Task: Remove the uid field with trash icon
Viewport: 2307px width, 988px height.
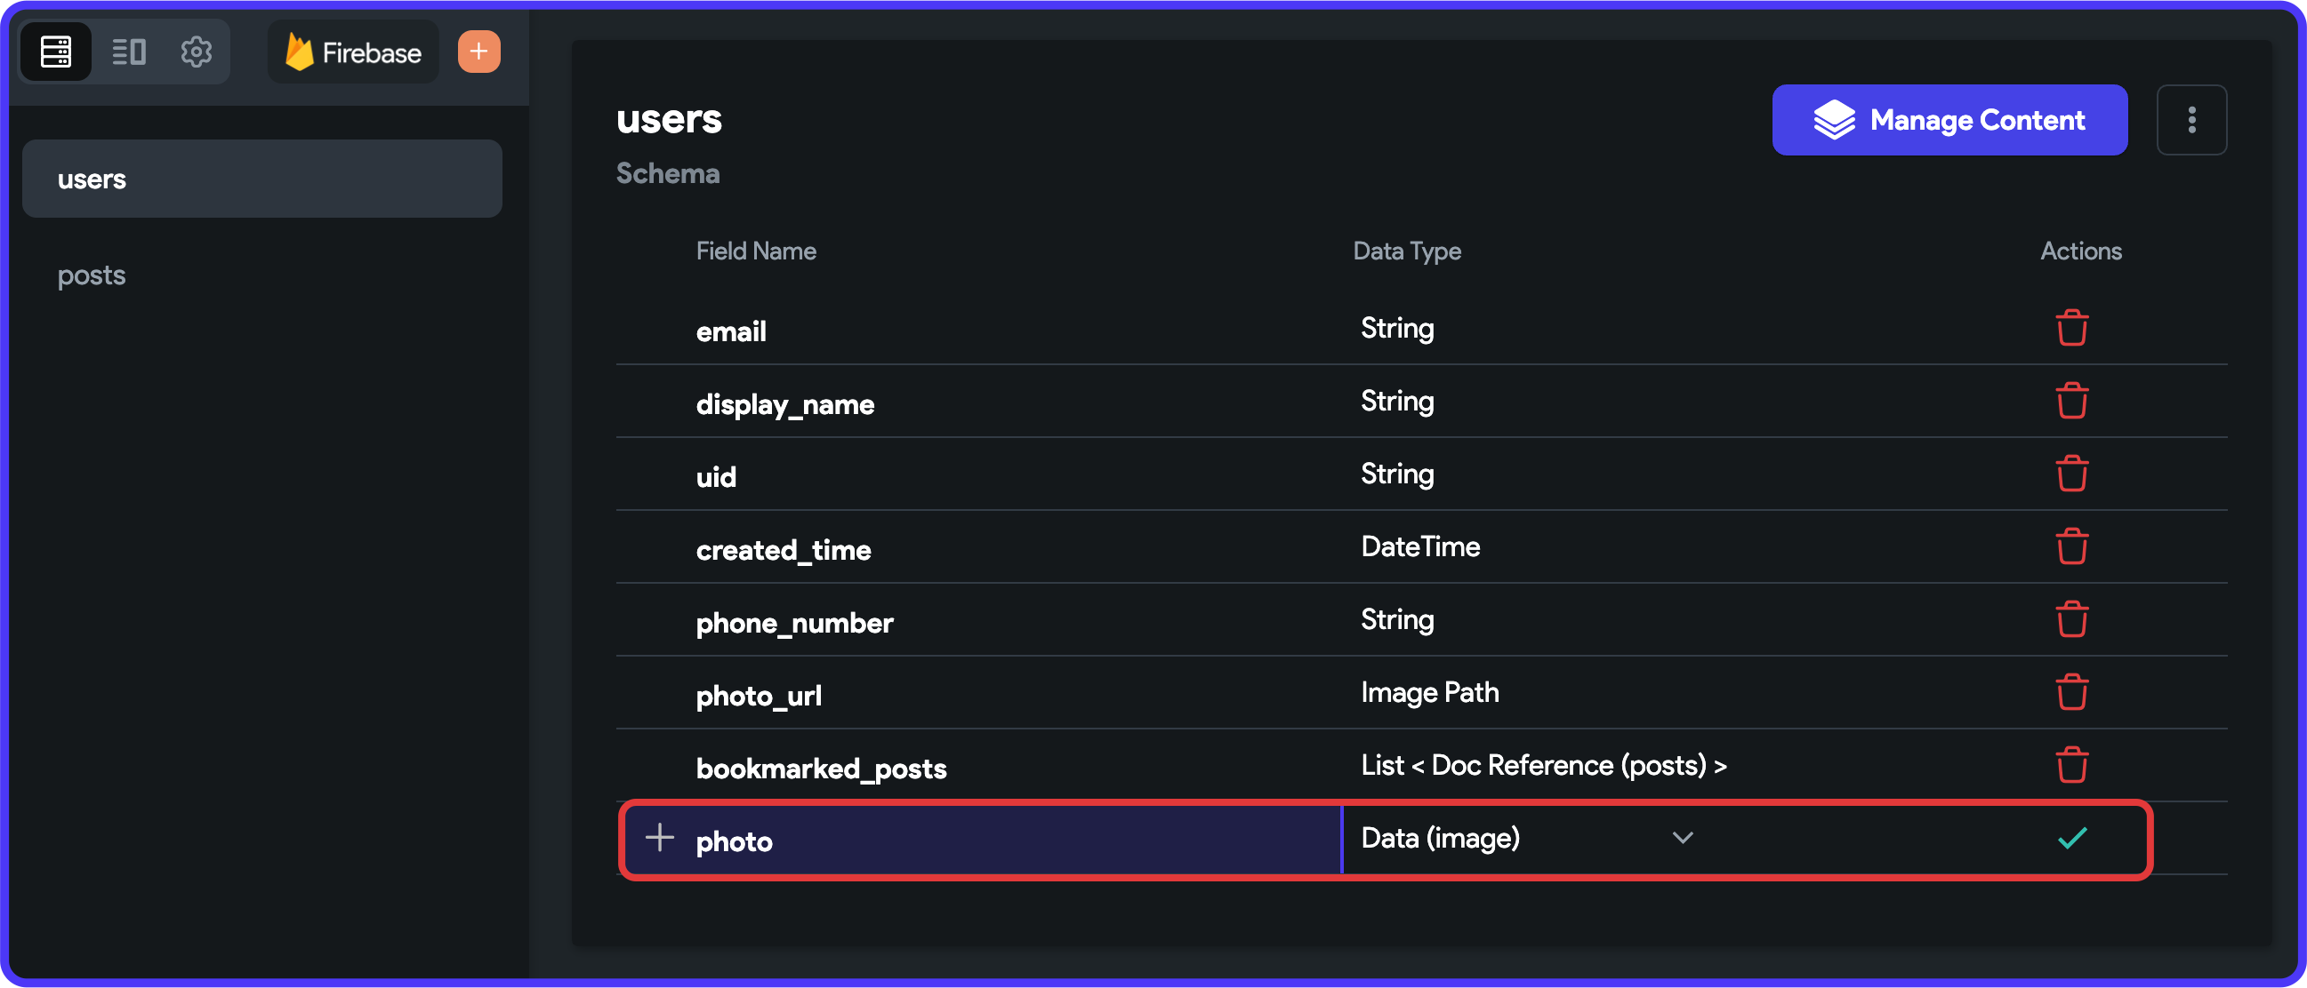Action: click(2071, 474)
